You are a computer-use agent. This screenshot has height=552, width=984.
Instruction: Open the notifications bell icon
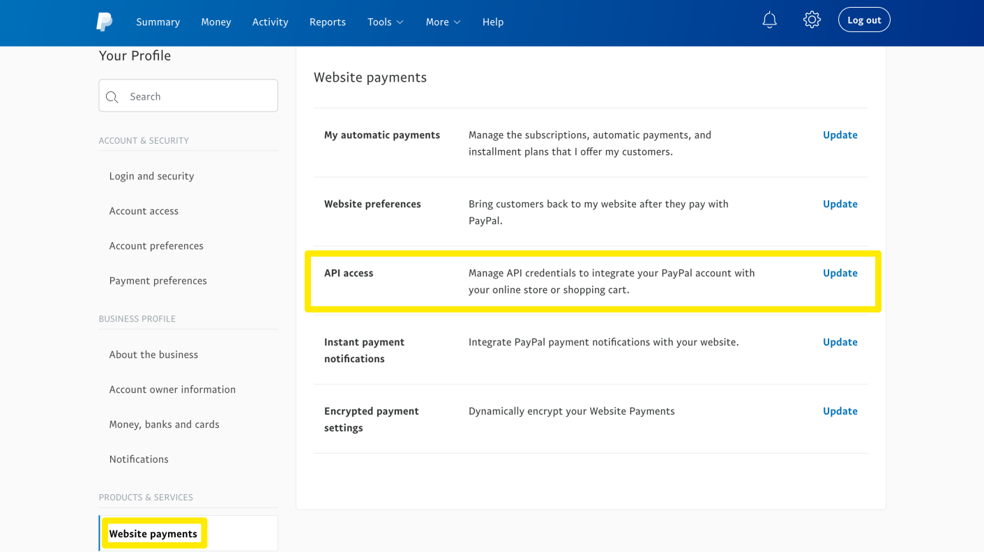[769, 20]
